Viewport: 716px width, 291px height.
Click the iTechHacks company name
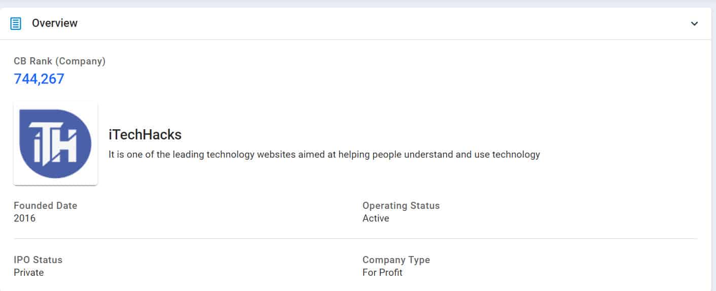coord(145,135)
